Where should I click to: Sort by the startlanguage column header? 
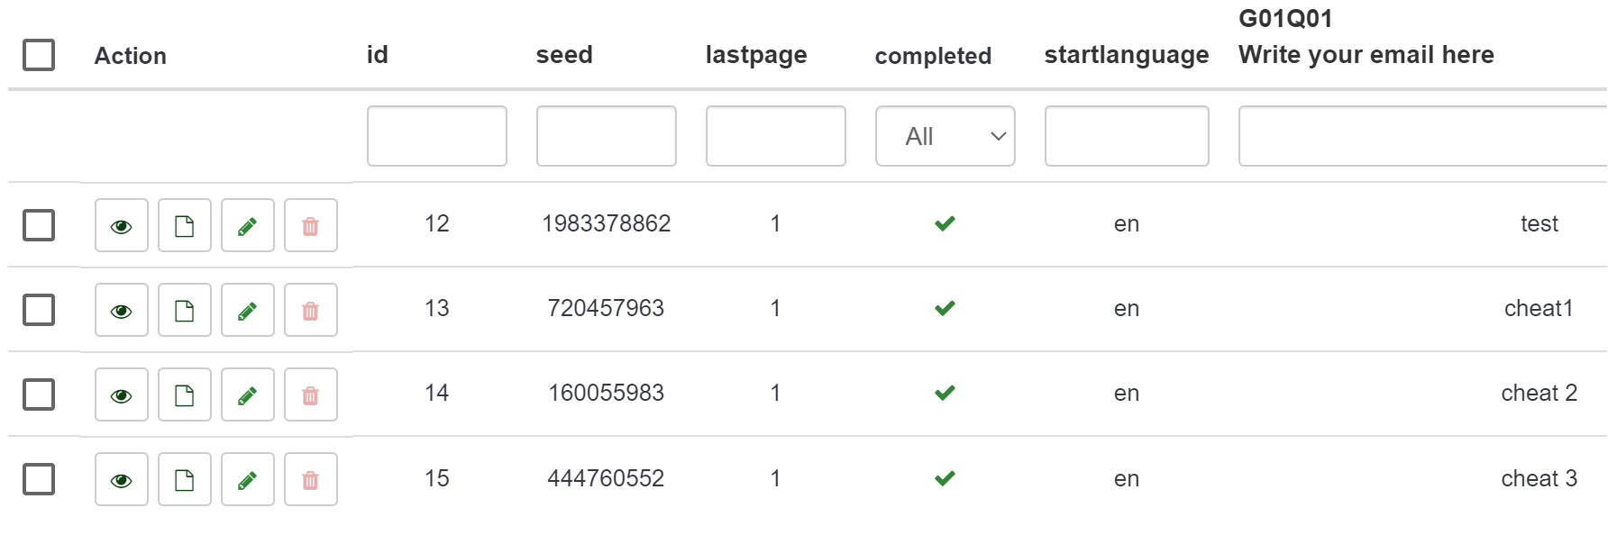pyautogui.click(x=1127, y=55)
